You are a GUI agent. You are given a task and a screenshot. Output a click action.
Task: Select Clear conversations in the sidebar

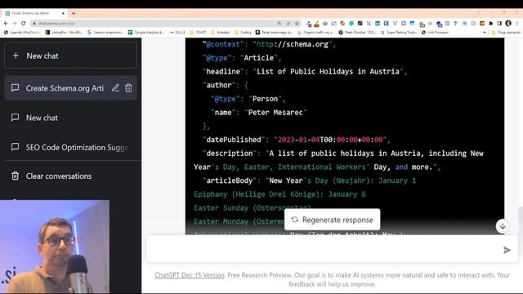pyautogui.click(x=70, y=176)
